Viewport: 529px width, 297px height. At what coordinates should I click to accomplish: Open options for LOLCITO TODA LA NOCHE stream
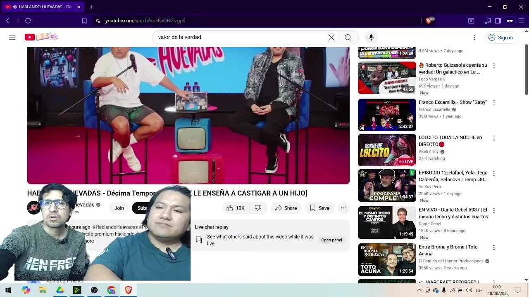click(493, 138)
